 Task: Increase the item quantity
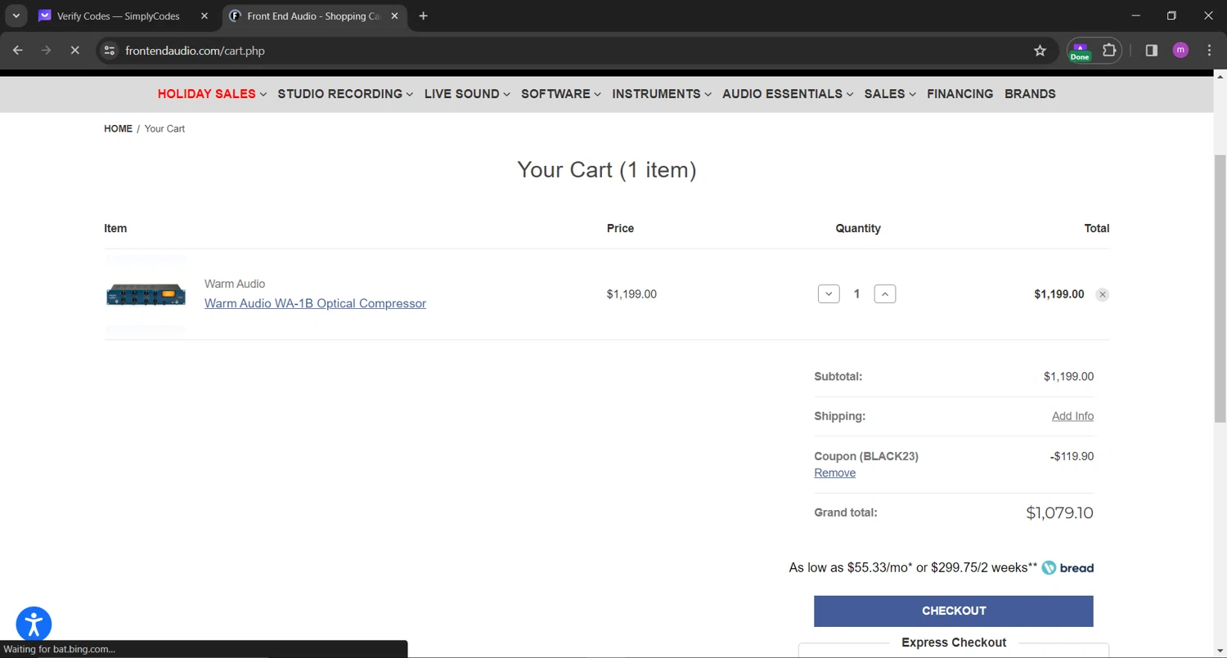[x=885, y=293]
